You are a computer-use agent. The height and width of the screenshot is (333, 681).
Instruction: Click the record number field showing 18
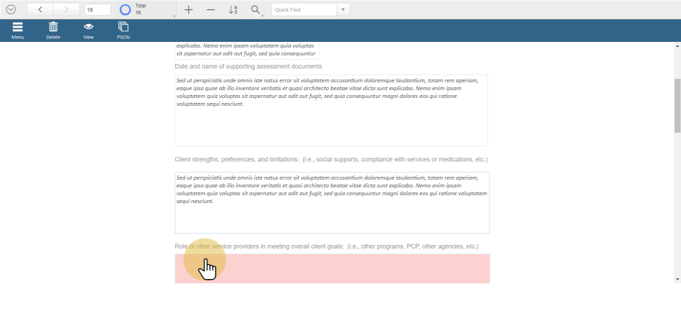97,10
